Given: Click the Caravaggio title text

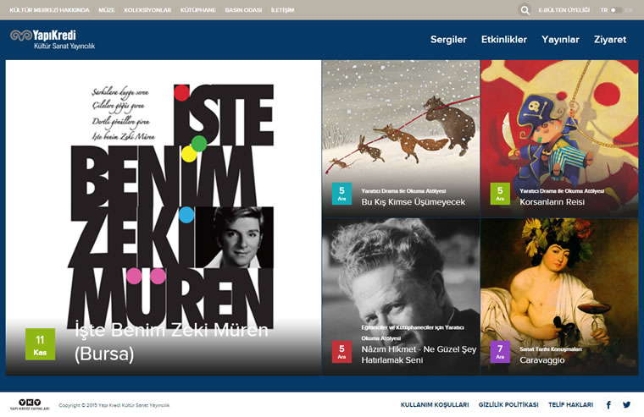Looking at the screenshot, I should click(542, 360).
